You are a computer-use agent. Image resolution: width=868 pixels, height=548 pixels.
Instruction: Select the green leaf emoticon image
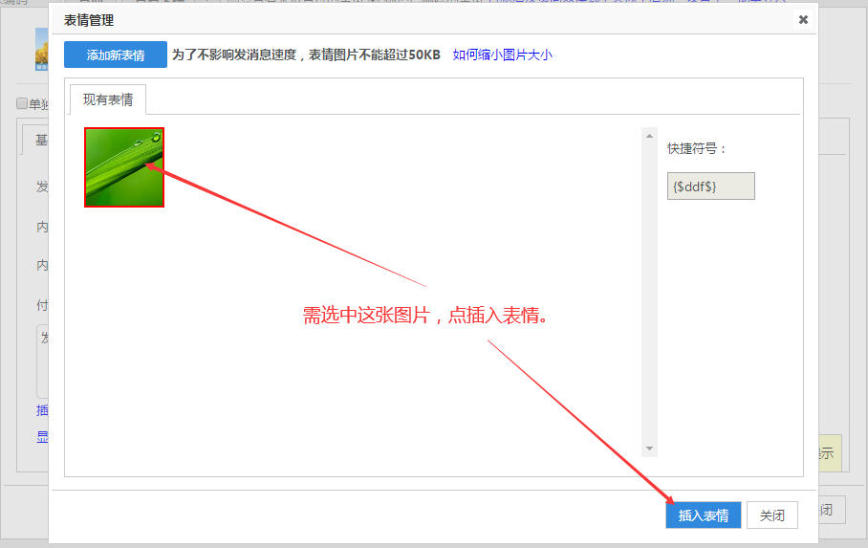[124, 167]
